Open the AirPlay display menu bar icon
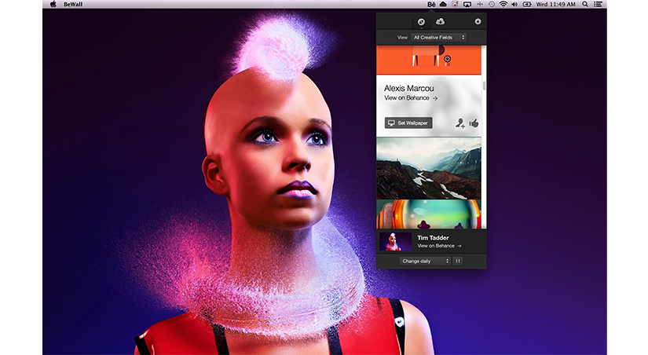This screenshot has width=648, height=355. pyautogui.click(x=467, y=4)
